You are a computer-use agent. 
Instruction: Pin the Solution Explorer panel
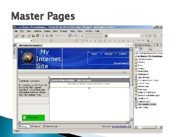coord(157,45)
